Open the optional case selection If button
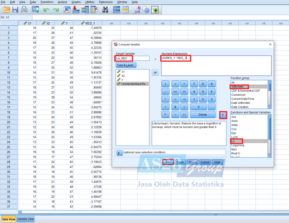The image size is (289, 223). pos(119,152)
